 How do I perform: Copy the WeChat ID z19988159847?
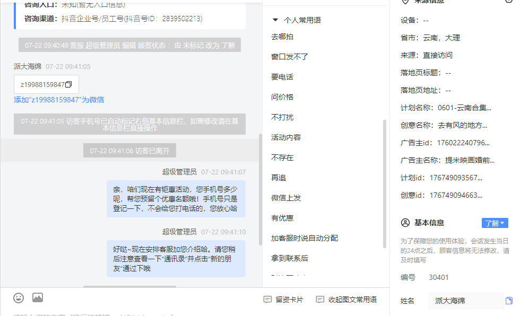click(x=68, y=84)
